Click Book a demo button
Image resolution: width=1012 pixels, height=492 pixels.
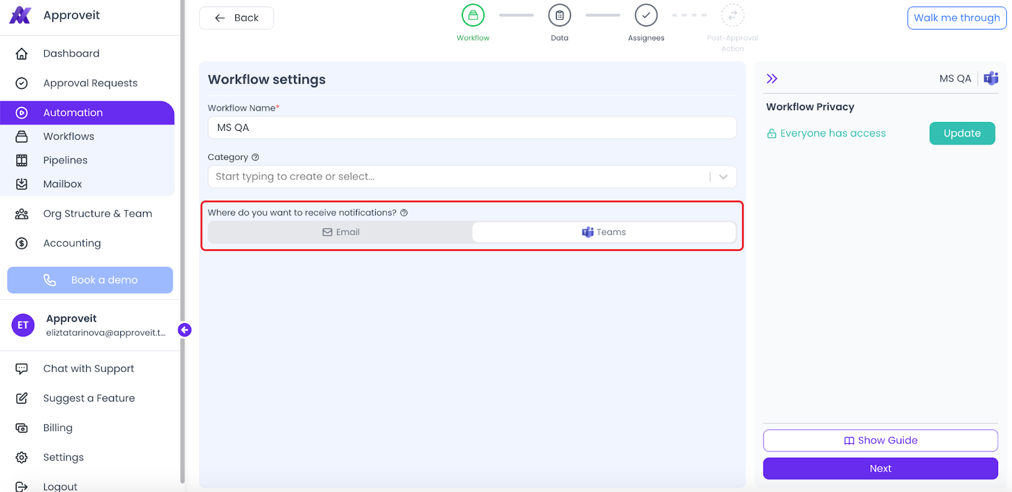90,280
